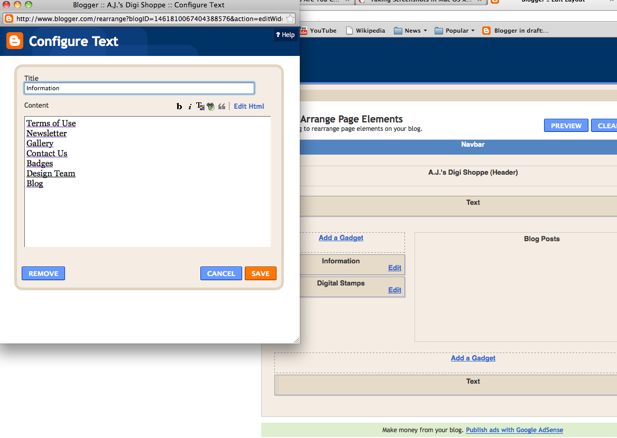Apply blockquote formatting
Screen dimensions: 617x438
pos(222,107)
